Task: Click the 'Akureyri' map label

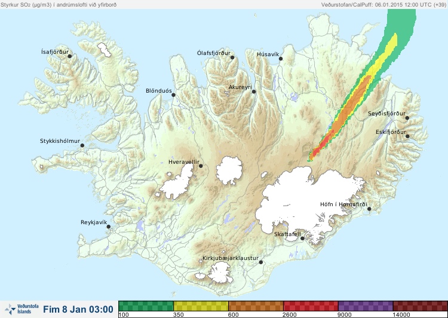Action: pyautogui.click(x=240, y=87)
